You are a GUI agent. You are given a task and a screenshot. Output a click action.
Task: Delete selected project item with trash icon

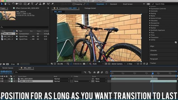click(18, 64)
